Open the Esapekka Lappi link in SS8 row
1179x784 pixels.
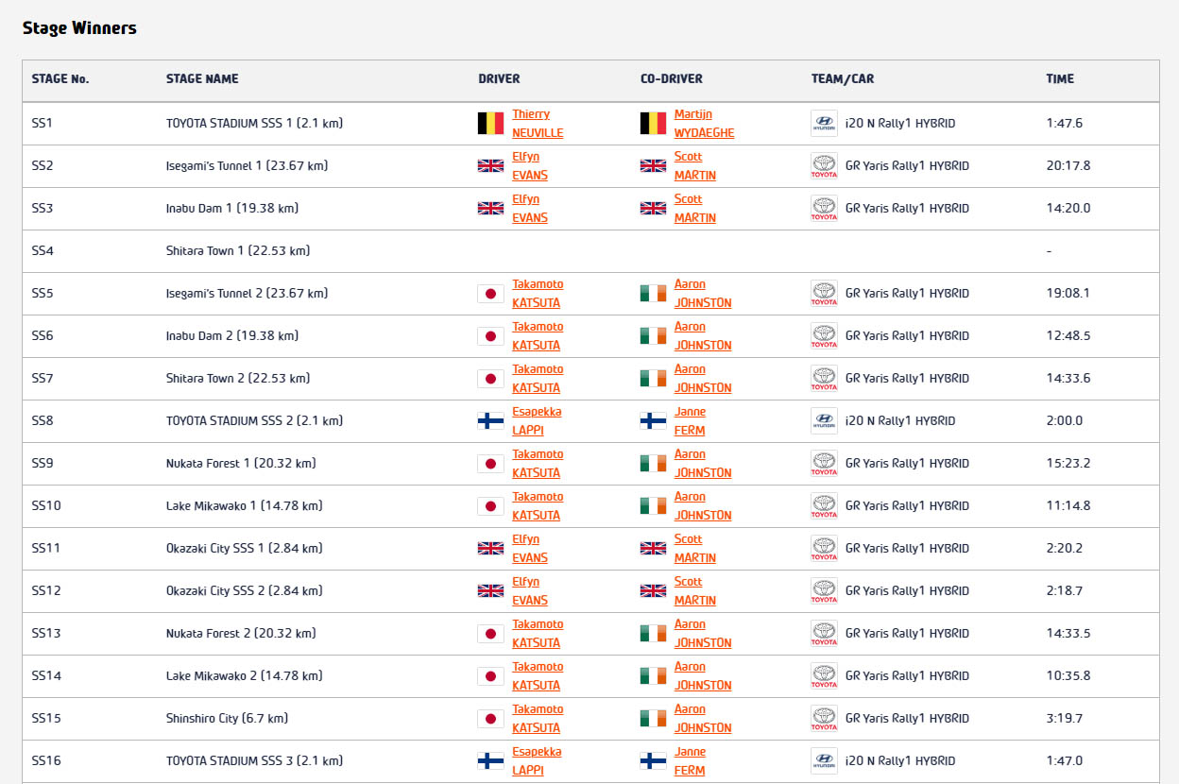(537, 421)
